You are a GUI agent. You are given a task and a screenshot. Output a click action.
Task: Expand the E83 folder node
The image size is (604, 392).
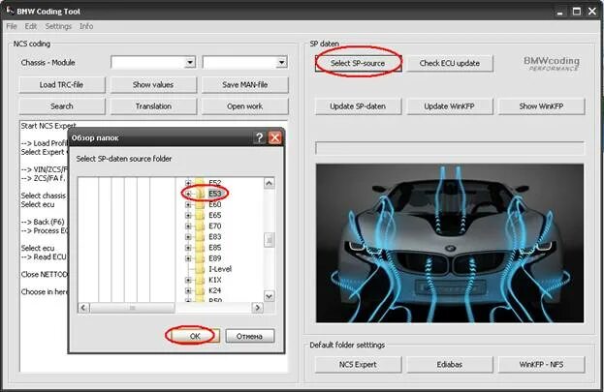click(x=188, y=237)
